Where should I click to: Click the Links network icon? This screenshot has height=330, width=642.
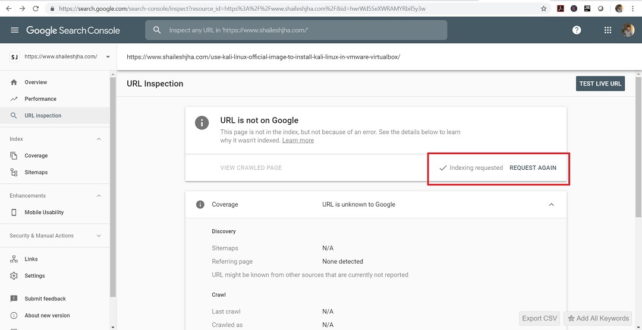(14, 259)
